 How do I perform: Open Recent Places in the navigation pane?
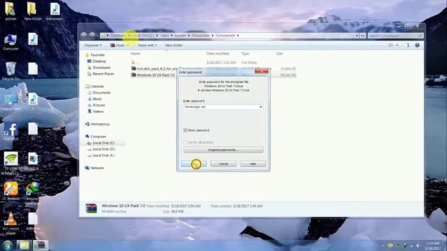[103, 74]
